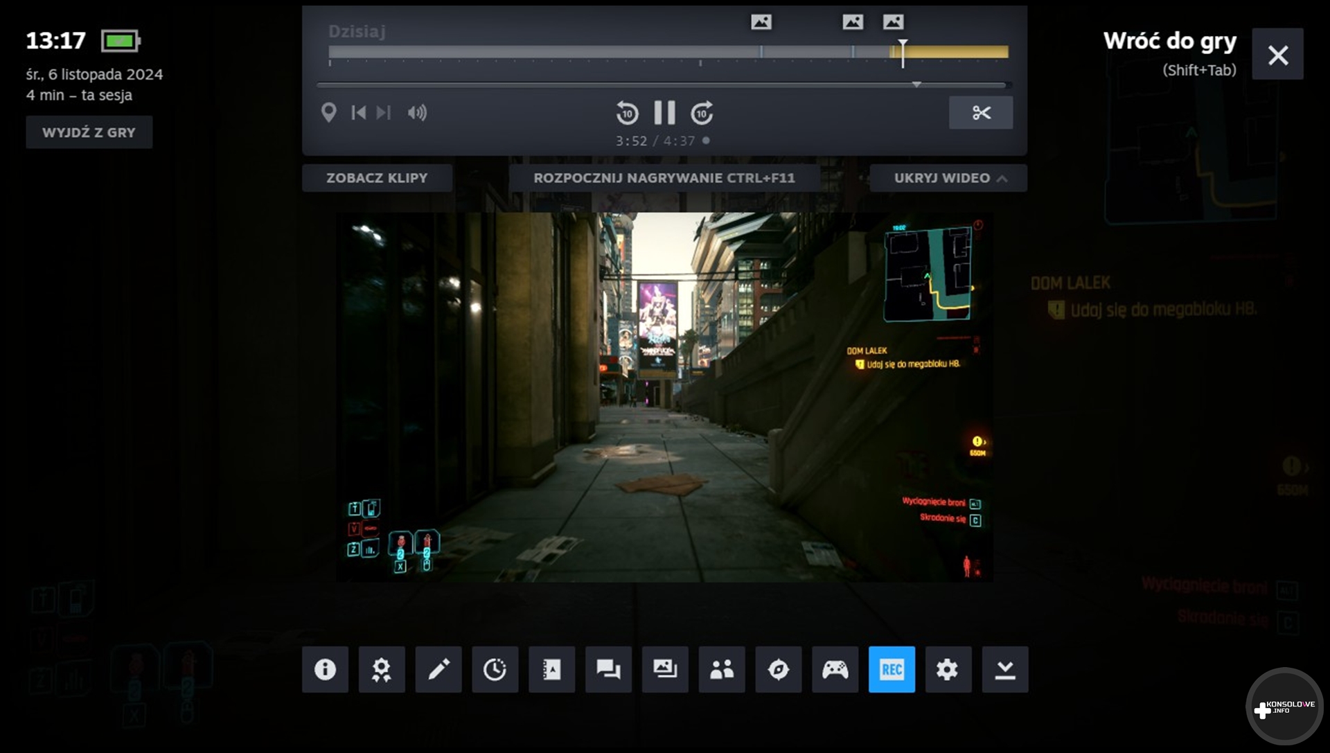Mute the recording volume
Image resolution: width=1330 pixels, height=753 pixels.
pyautogui.click(x=417, y=112)
